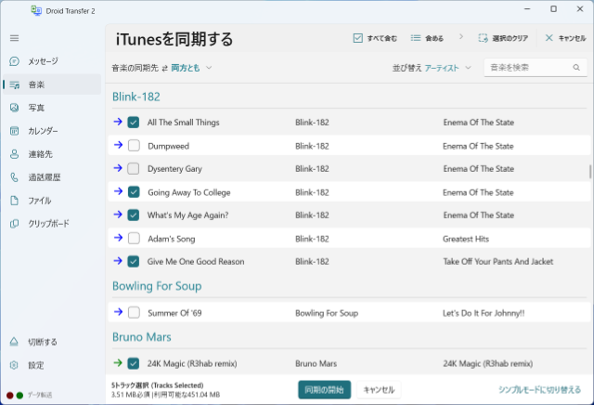594x405 pixels.
Task: Uncheck All The Small Things checkbox
Action: pyautogui.click(x=134, y=123)
